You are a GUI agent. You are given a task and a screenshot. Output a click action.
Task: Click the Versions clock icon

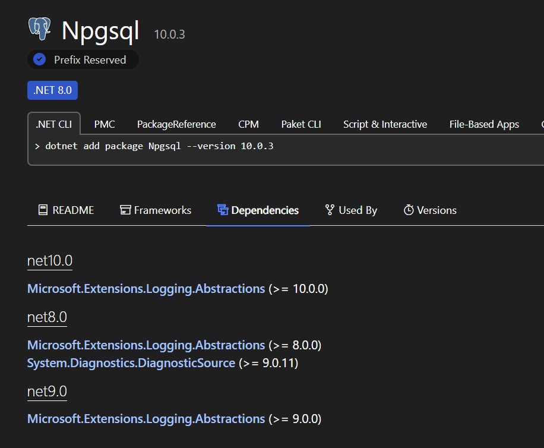point(409,210)
